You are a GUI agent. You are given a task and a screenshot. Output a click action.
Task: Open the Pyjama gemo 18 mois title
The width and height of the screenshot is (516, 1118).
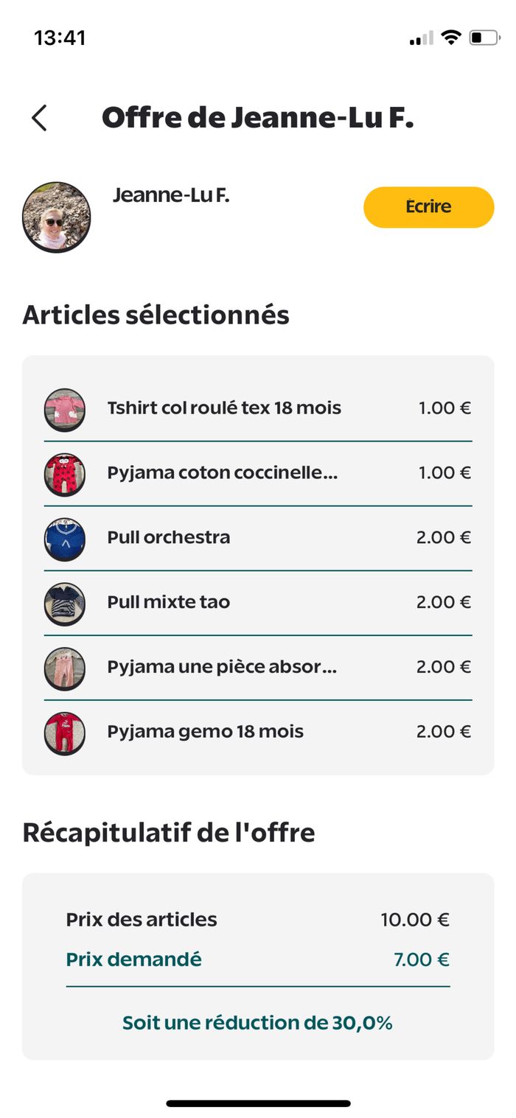[206, 732]
